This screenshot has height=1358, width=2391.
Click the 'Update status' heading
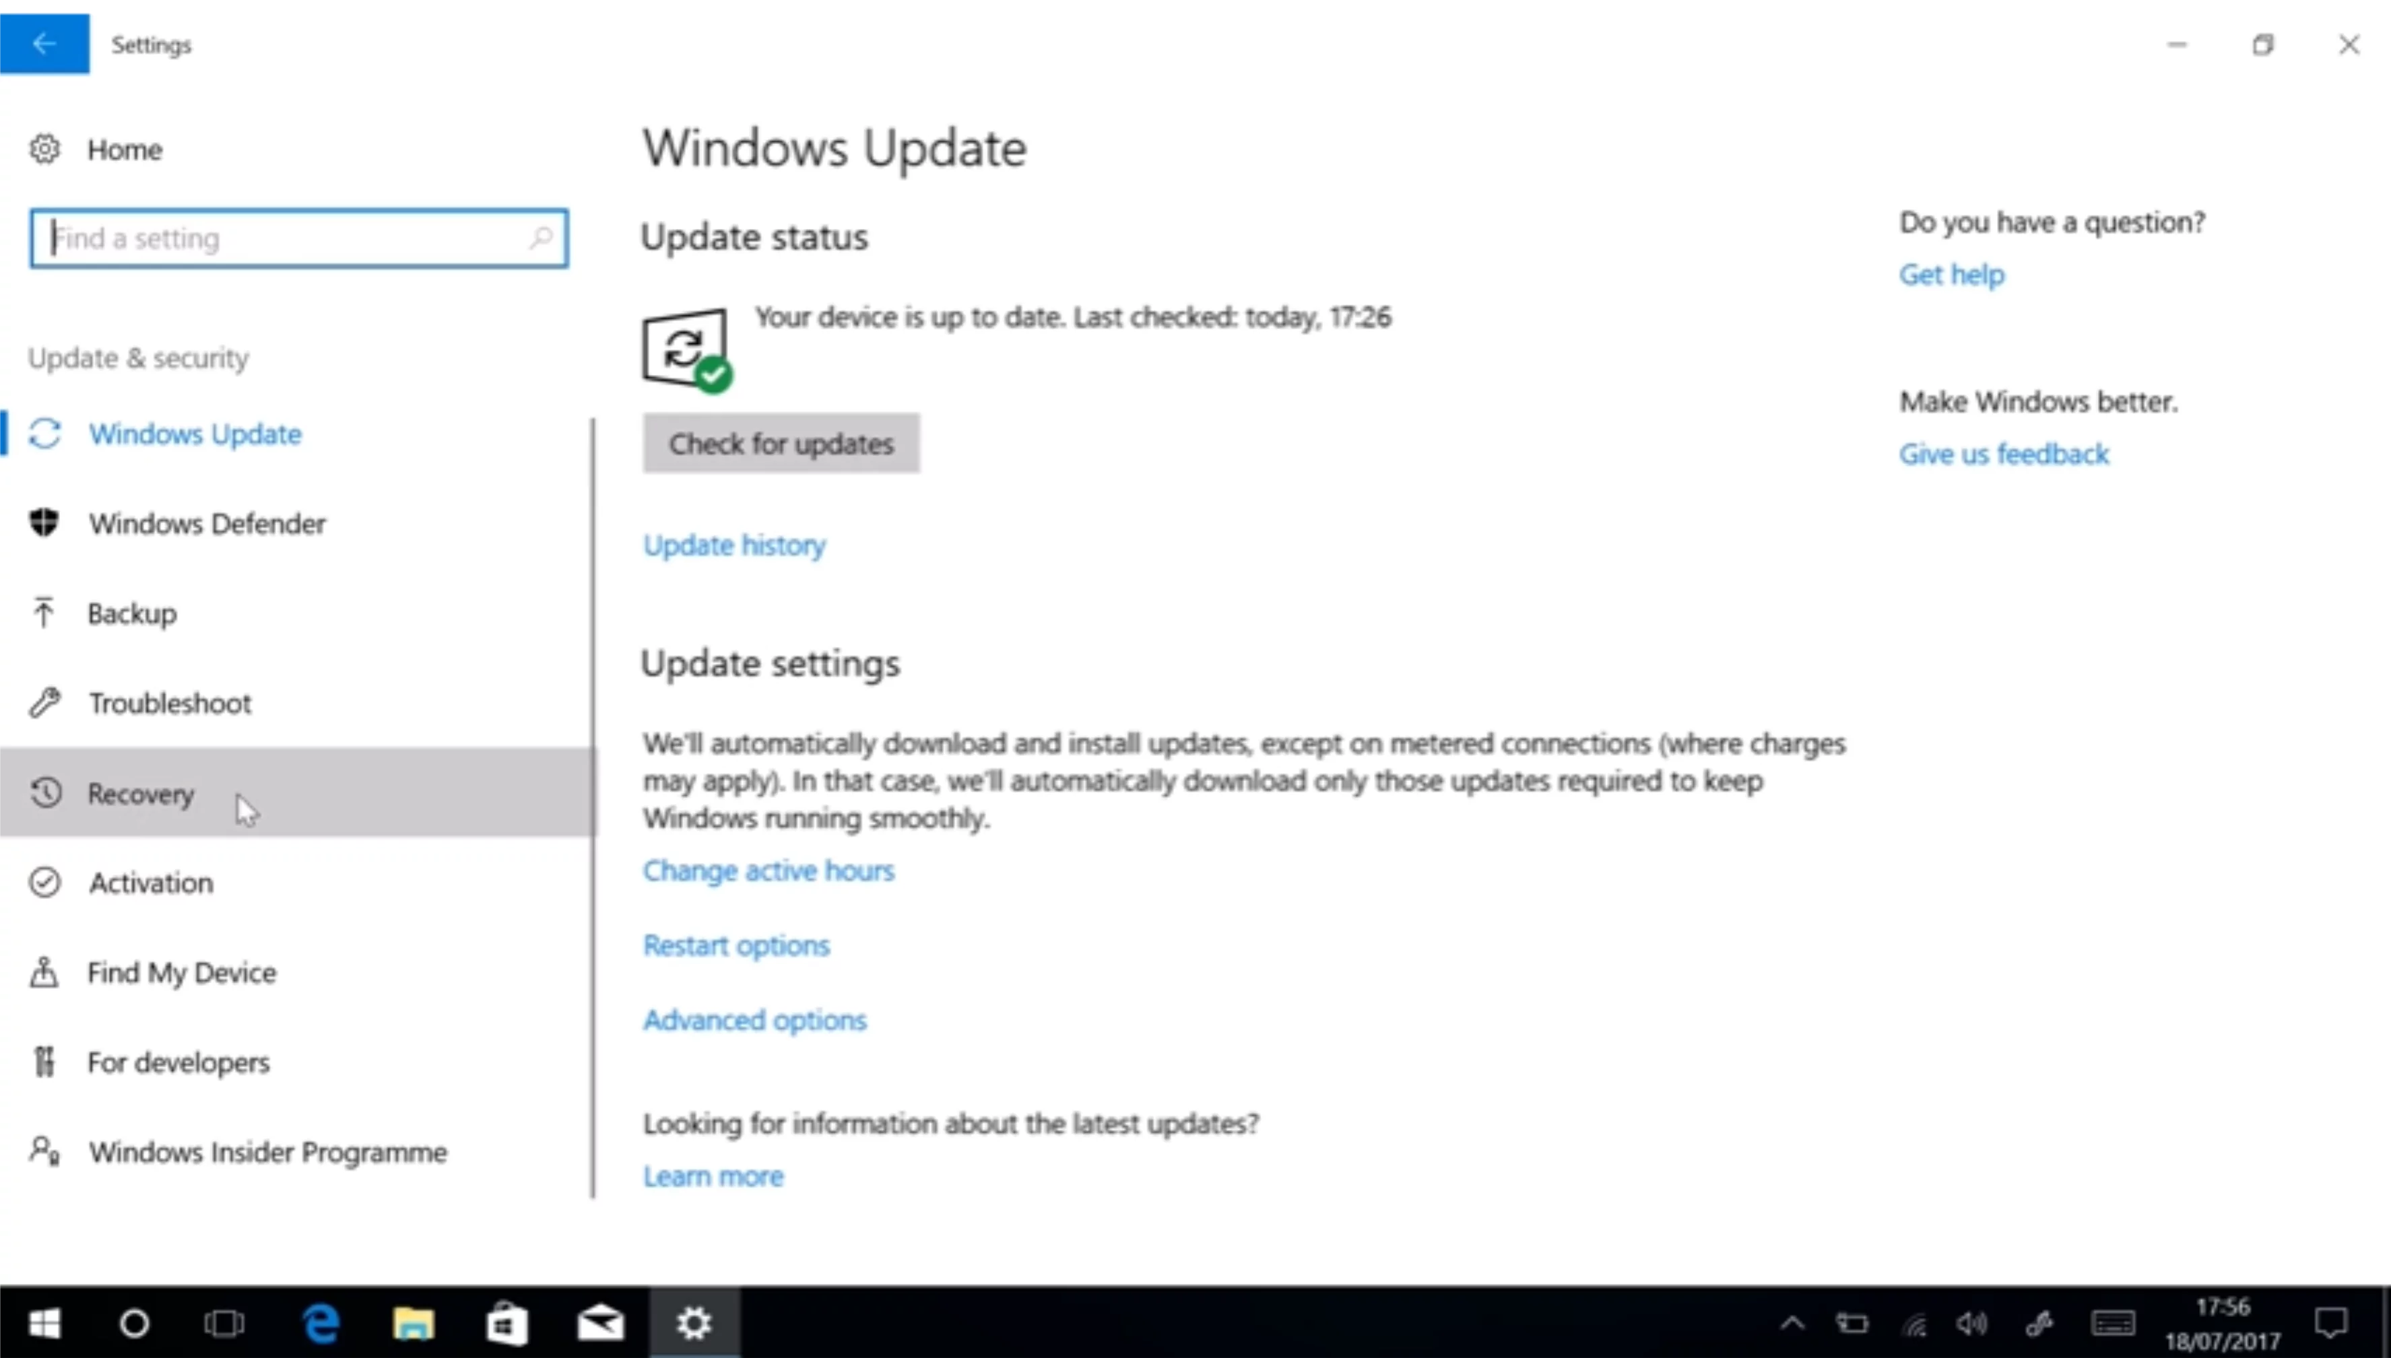(754, 237)
